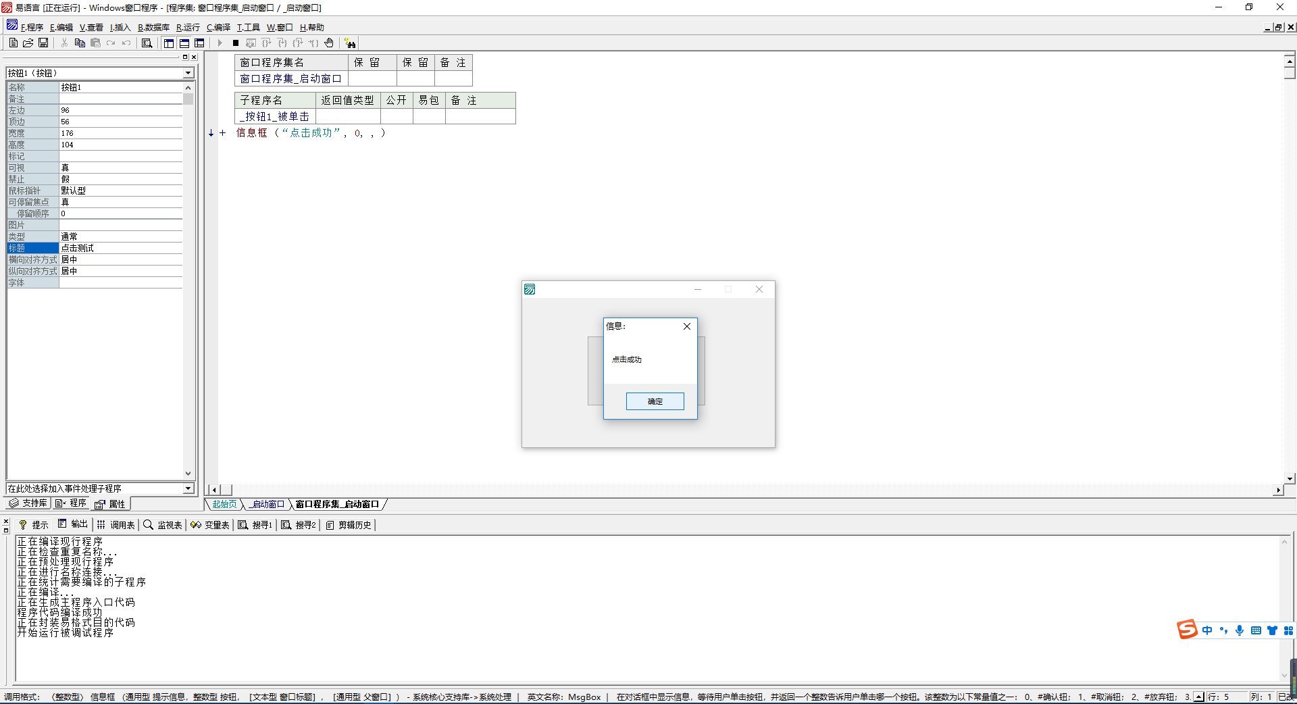Open the C.编译 menu
Image resolution: width=1297 pixels, height=704 pixels.
click(218, 27)
